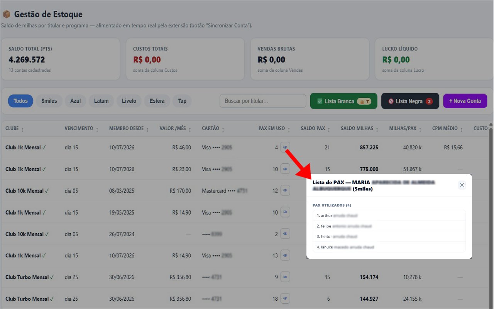
Task: Sort table by Saldo Milhas column
Action: (x=359, y=129)
